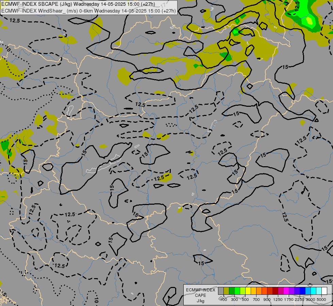Screen dimensions: 333x306
Task: Click the gray swatch in CAPE legend
Action: (x=221, y=291)
